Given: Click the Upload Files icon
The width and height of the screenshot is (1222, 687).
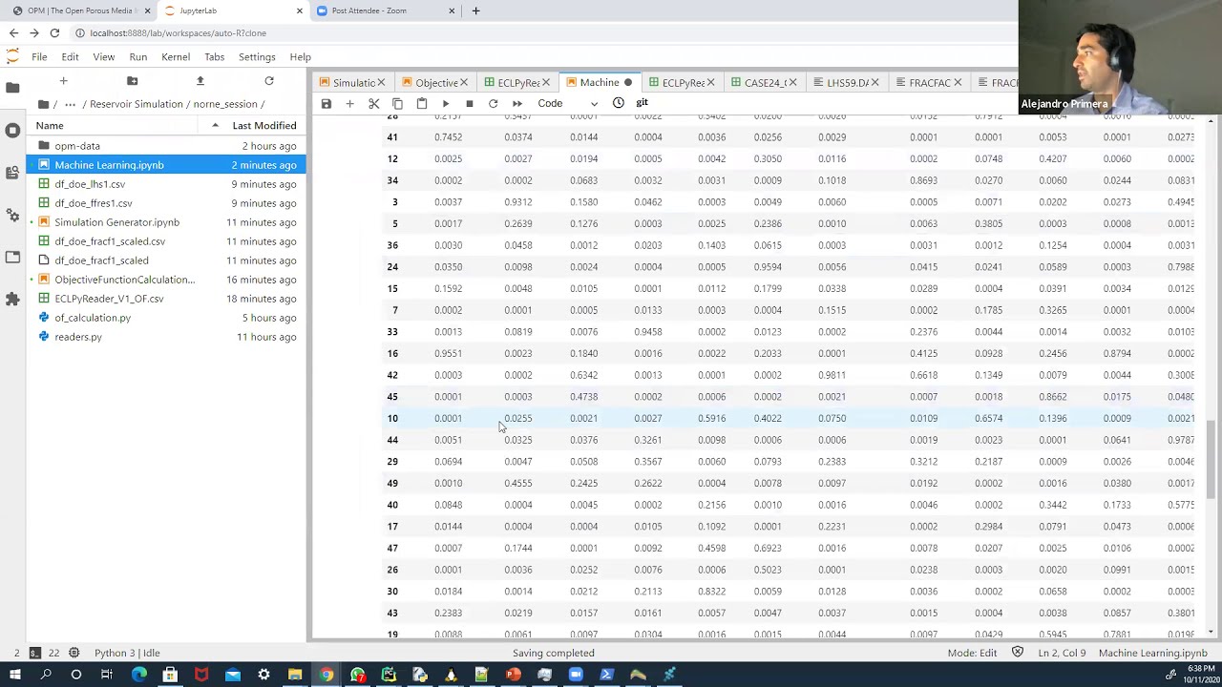Looking at the screenshot, I should [x=200, y=81].
